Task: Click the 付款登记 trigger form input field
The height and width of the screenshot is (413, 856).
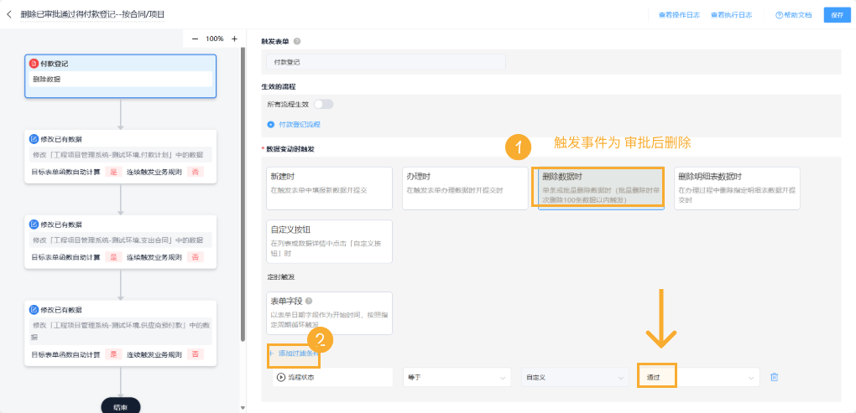Action: [x=386, y=62]
